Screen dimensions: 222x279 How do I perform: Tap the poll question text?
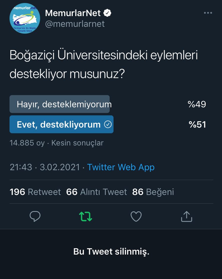103,65
